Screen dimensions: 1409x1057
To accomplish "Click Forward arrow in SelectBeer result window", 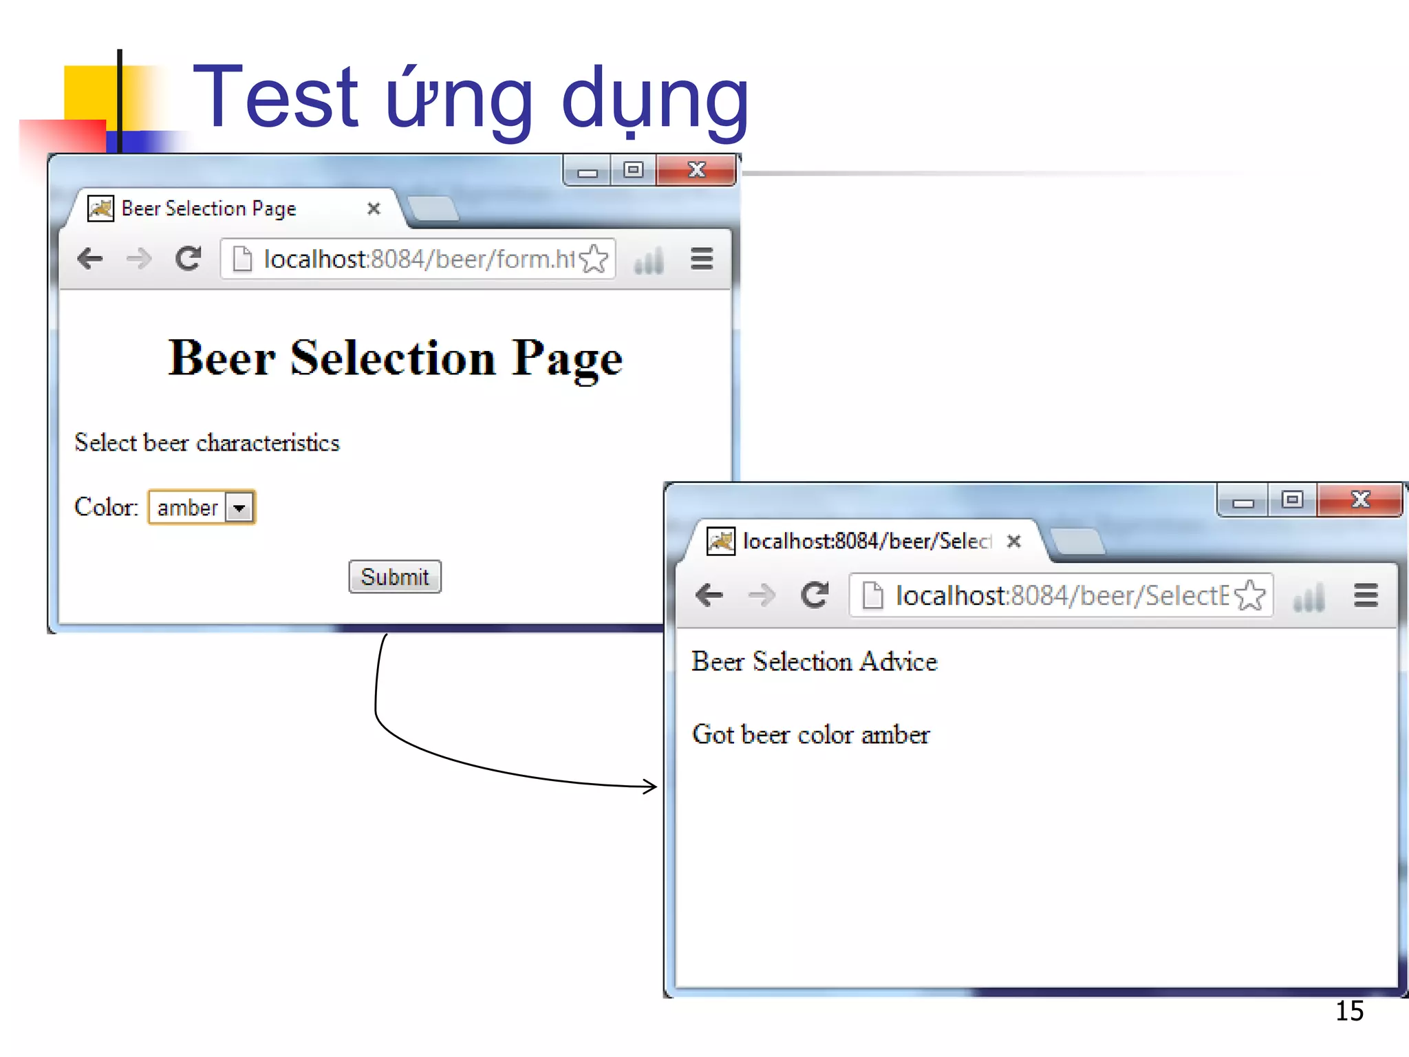I will [762, 595].
